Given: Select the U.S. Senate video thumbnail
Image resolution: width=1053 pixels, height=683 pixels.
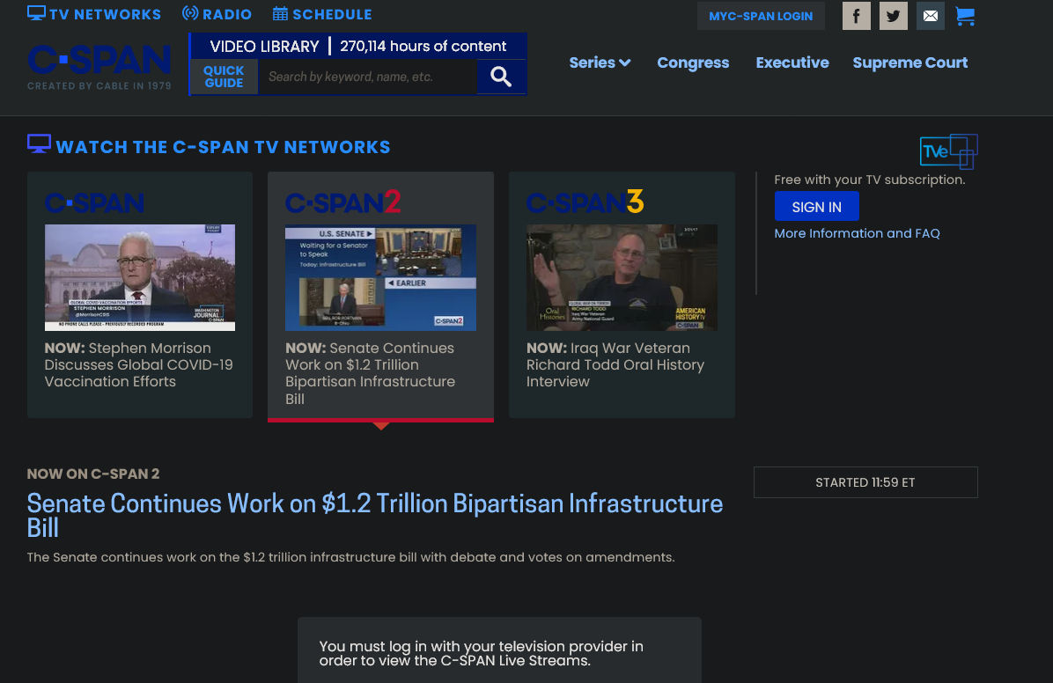Looking at the screenshot, I should (x=380, y=277).
